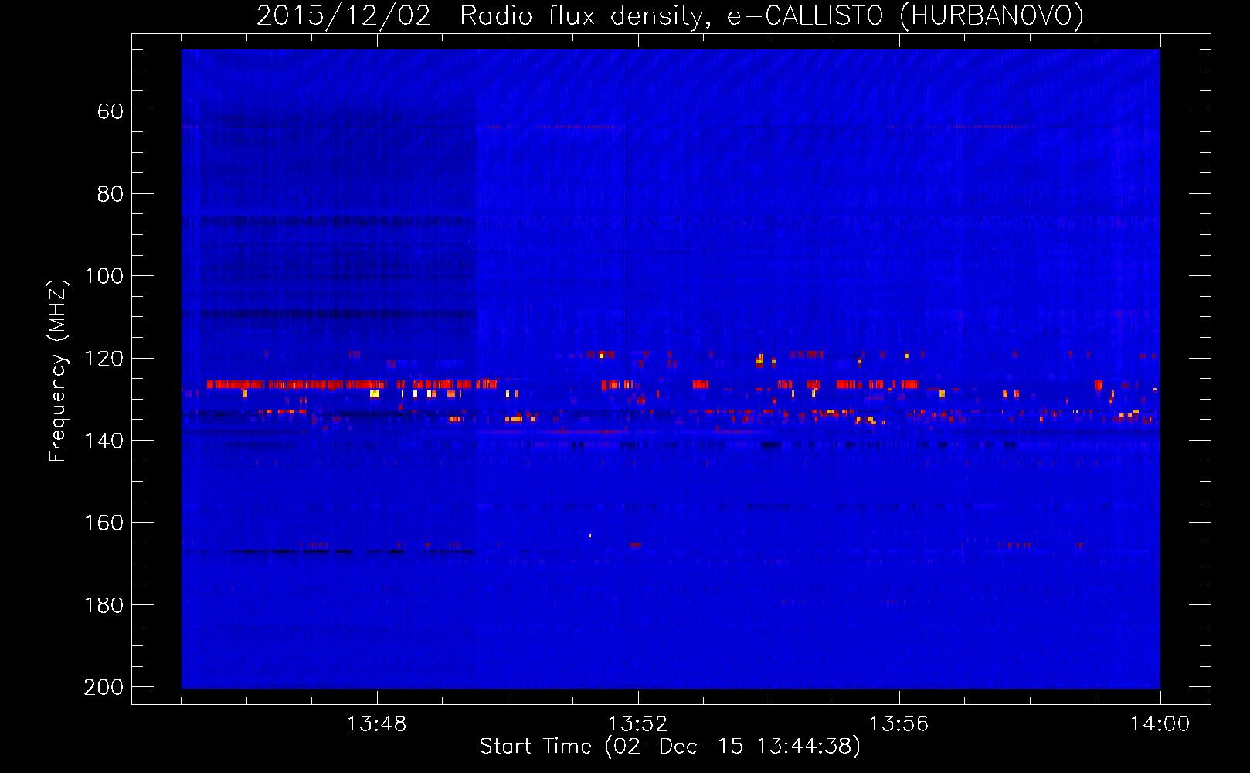The image size is (1250, 773).
Task: Select the 160 MHz frequency tick label
Action: tap(104, 523)
